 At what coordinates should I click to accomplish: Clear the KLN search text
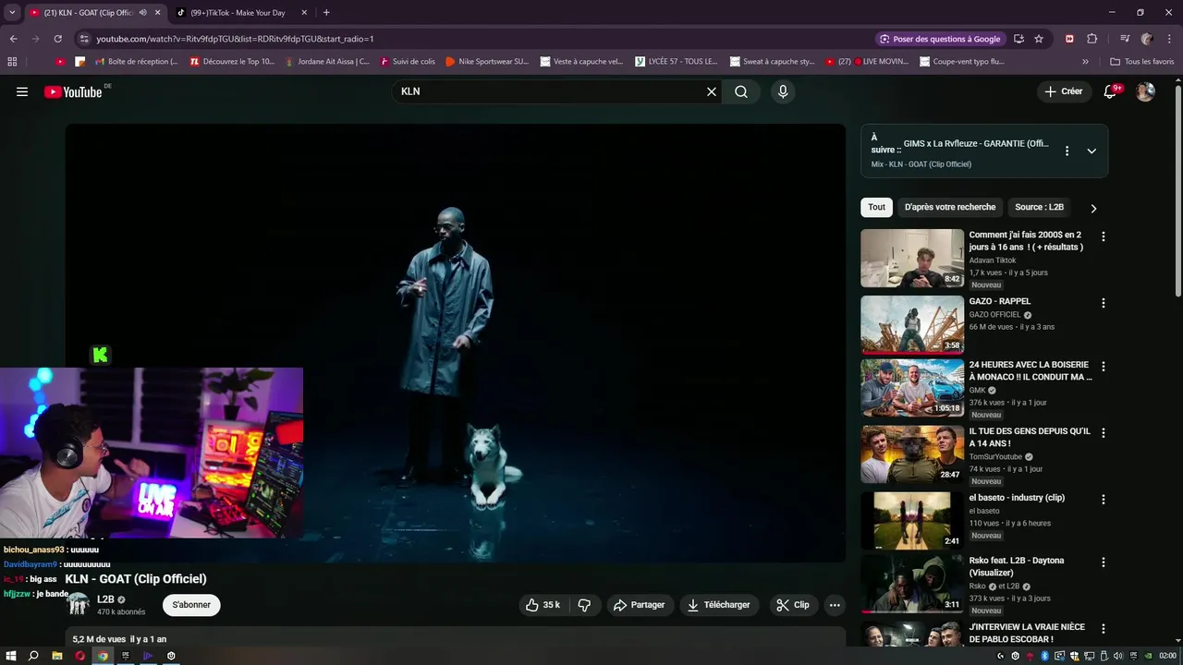[712, 91]
